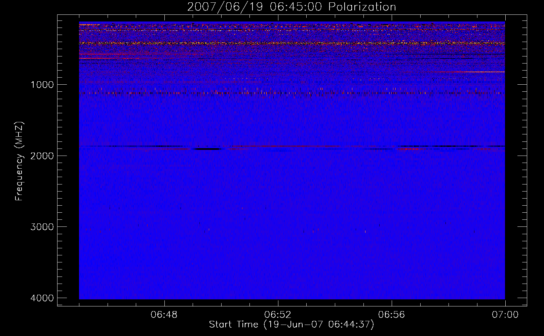Click the 4000 frequency tick label
The image size is (544, 336).
pyautogui.click(x=42, y=298)
